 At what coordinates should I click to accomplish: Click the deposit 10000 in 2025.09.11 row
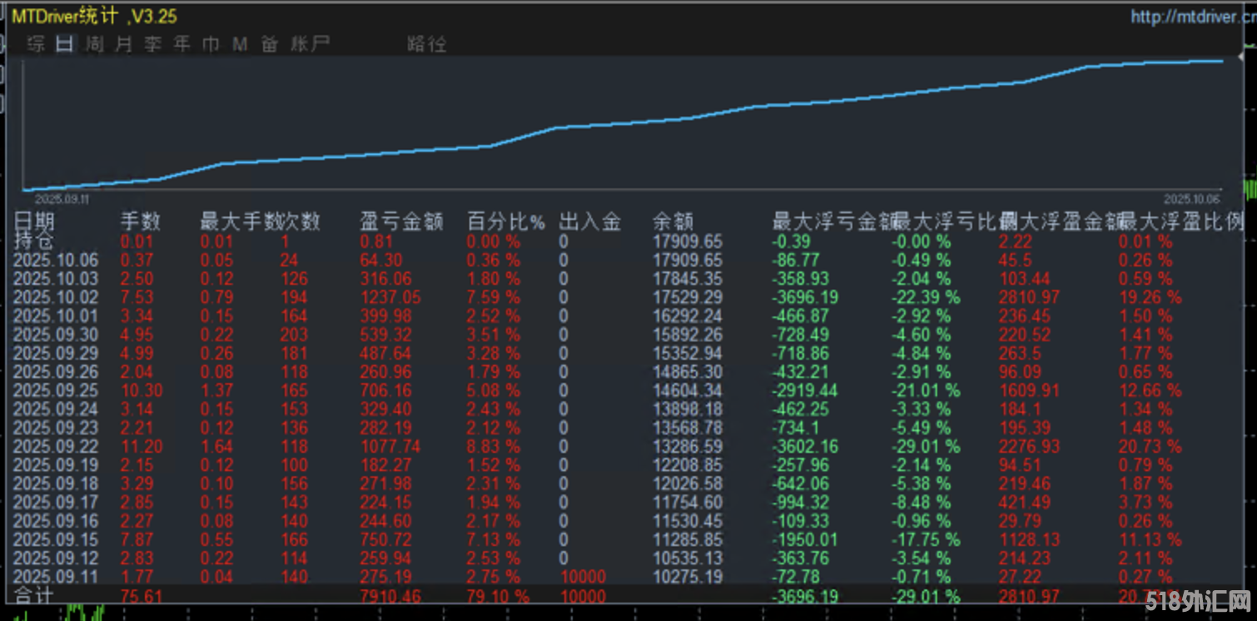(x=583, y=577)
